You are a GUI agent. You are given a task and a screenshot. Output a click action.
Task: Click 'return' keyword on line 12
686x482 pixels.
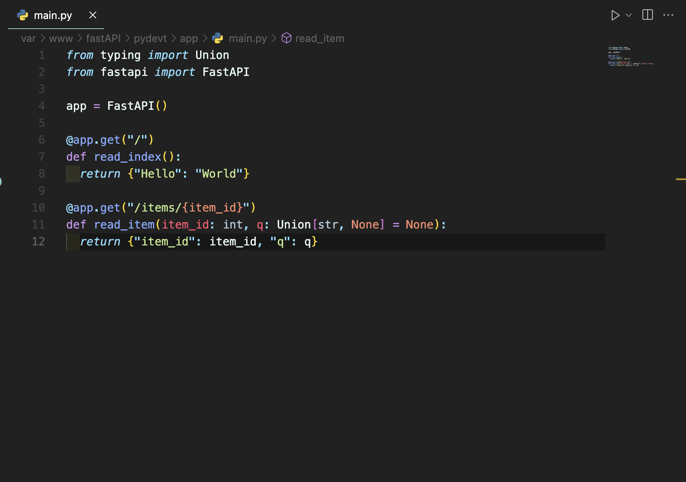pyautogui.click(x=100, y=241)
